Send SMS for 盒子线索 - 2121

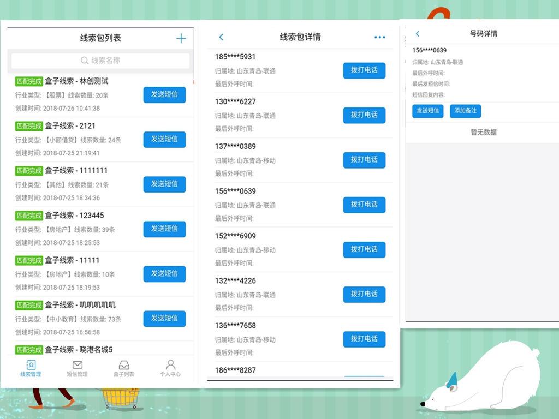point(164,139)
